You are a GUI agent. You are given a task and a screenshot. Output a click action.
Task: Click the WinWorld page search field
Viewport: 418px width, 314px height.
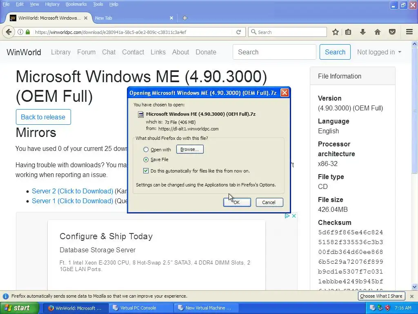click(x=274, y=52)
